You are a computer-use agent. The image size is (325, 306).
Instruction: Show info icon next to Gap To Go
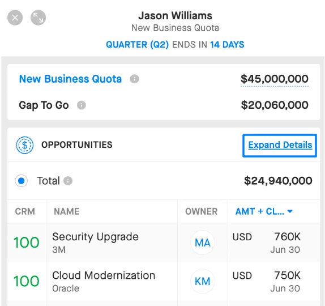[82, 105]
